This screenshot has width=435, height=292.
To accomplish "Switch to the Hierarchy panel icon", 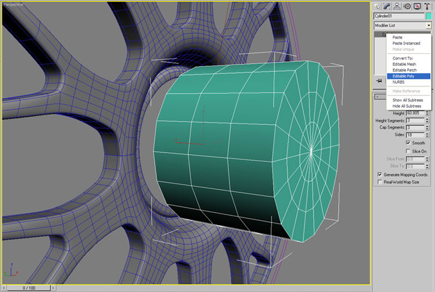I will [x=398, y=6].
